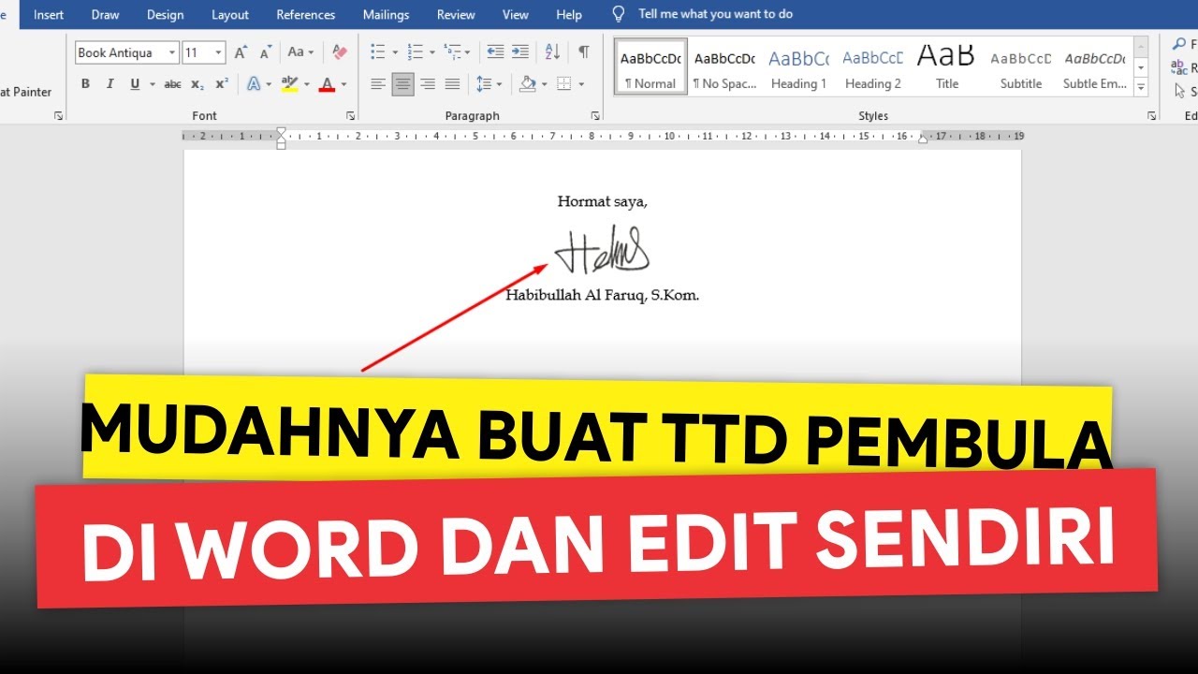Create a multilevel list
Viewport: 1198px width, 674px height.
click(453, 52)
